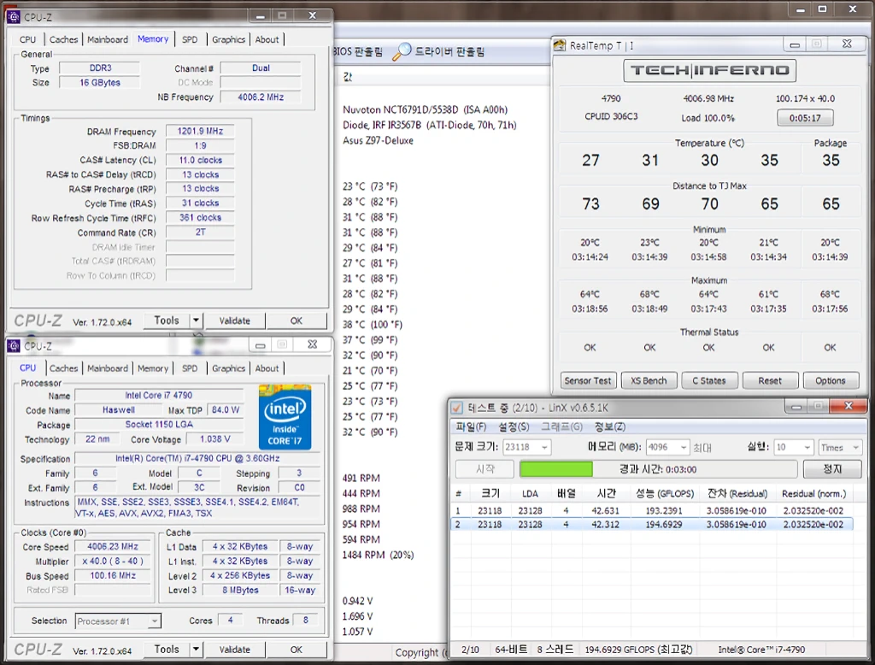Click the 성능 (GFLOPS) column header
This screenshot has height=665, width=875.
coord(665,493)
